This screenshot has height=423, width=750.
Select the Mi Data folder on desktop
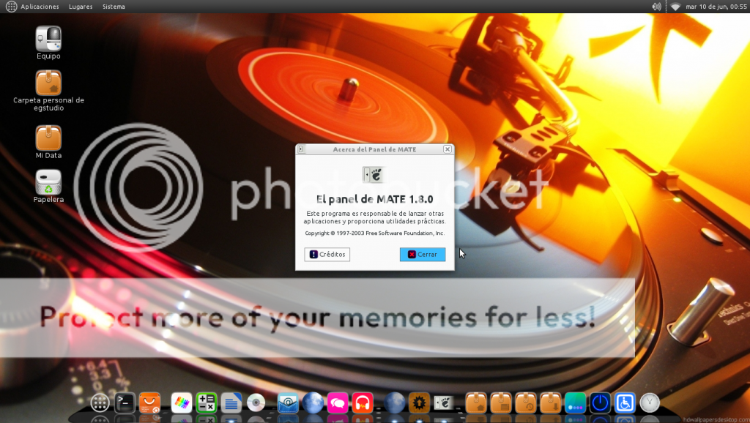[x=48, y=138]
